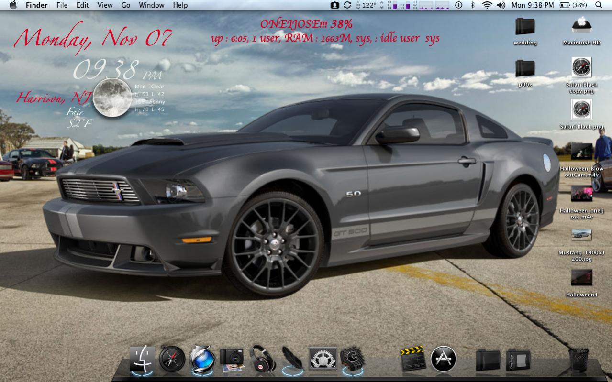The height and width of the screenshot is (382, 612).
Task: Select Safari Black copy.png file
Action: pos(581,76)
